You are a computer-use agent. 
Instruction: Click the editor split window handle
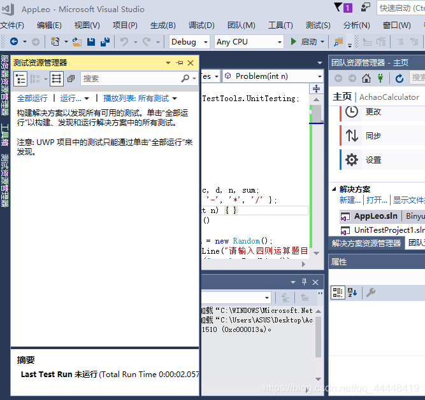(x=316, y=88)
